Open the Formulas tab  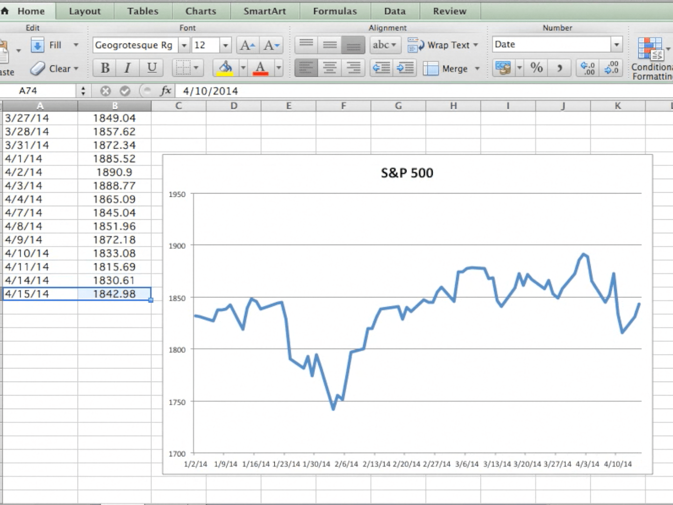click(335, 11)
